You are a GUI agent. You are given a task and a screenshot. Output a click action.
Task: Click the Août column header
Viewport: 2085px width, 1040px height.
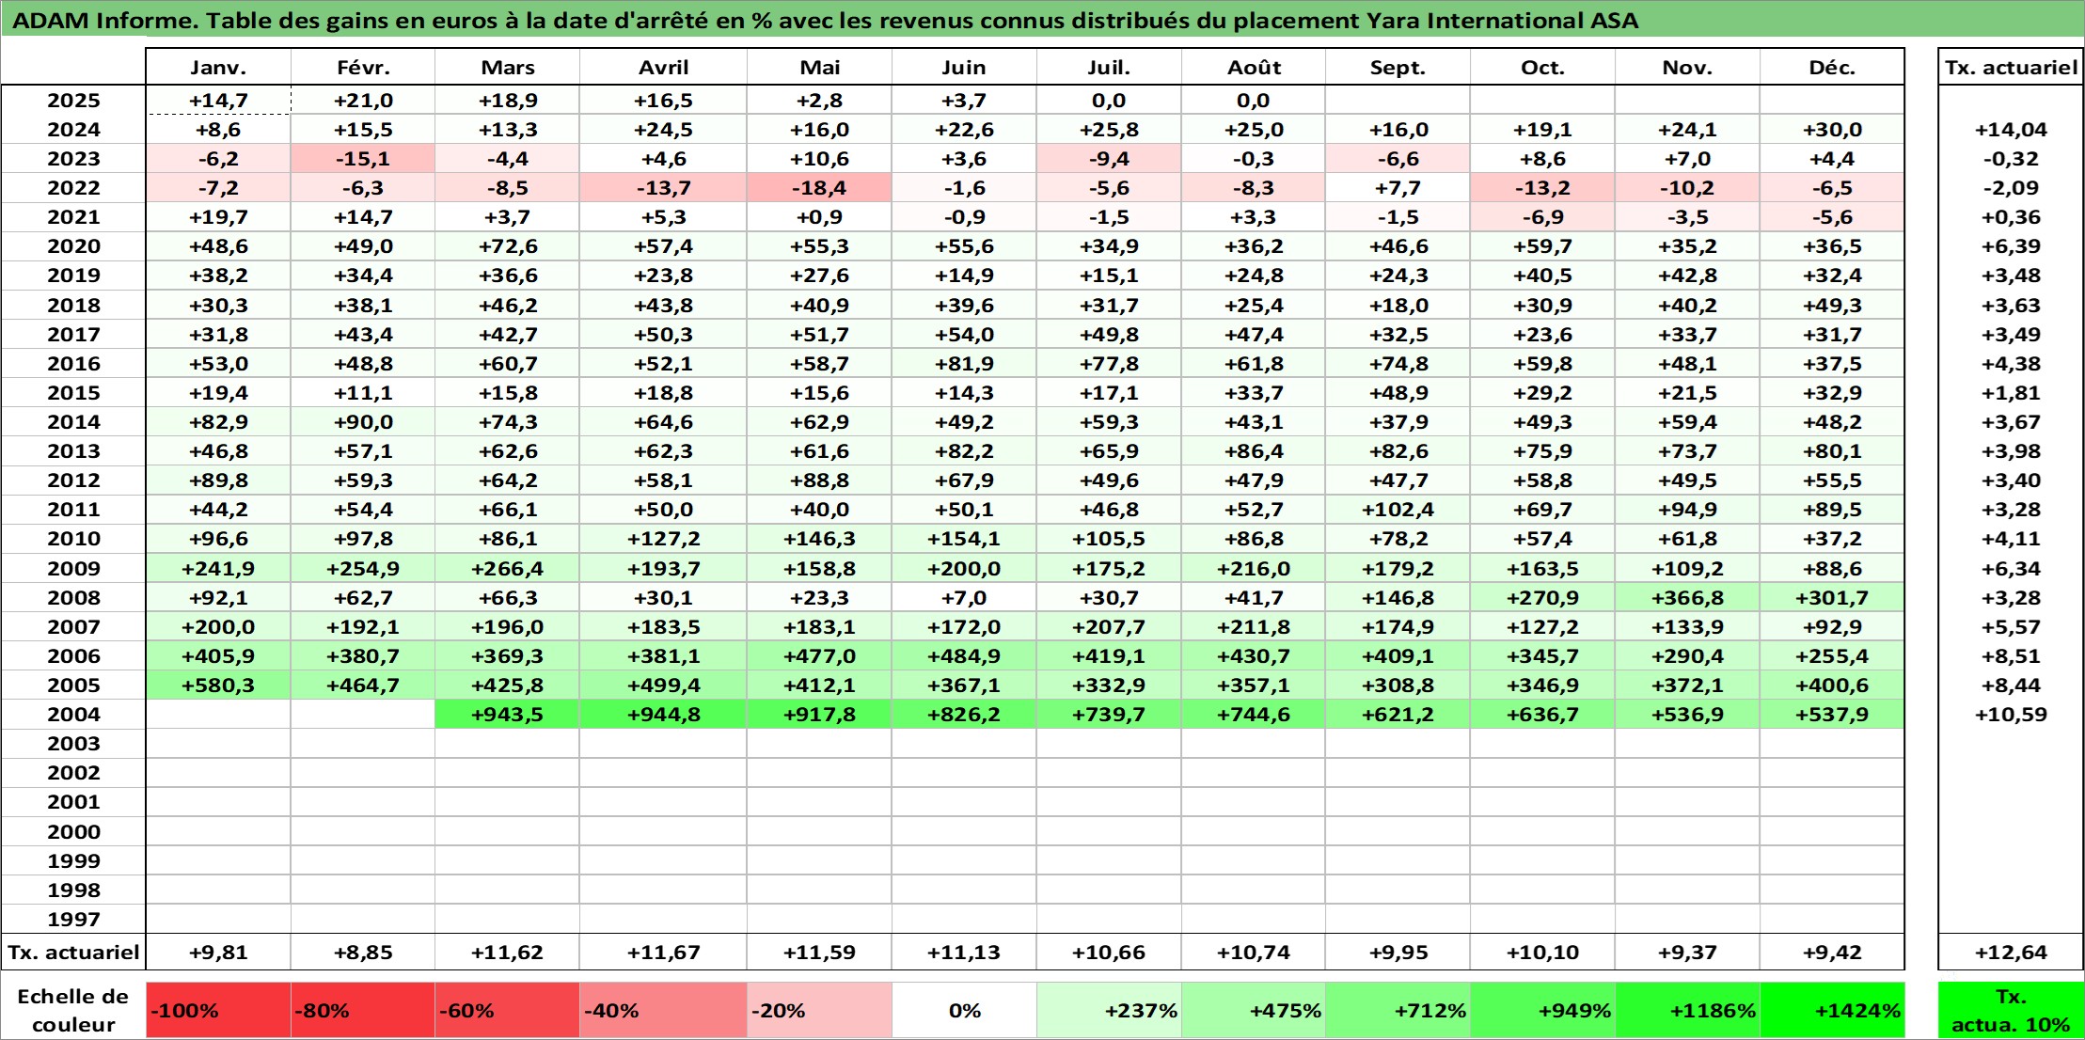[x=1254, y=67]
